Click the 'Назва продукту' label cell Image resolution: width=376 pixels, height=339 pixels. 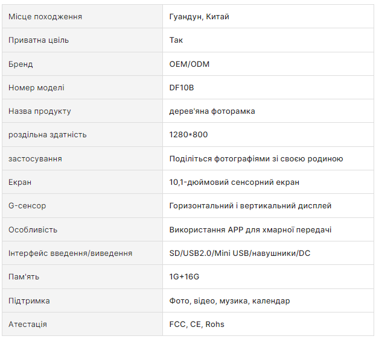click(x=40, y=111)
